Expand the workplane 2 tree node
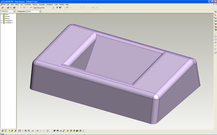 [x=1, y=23]
